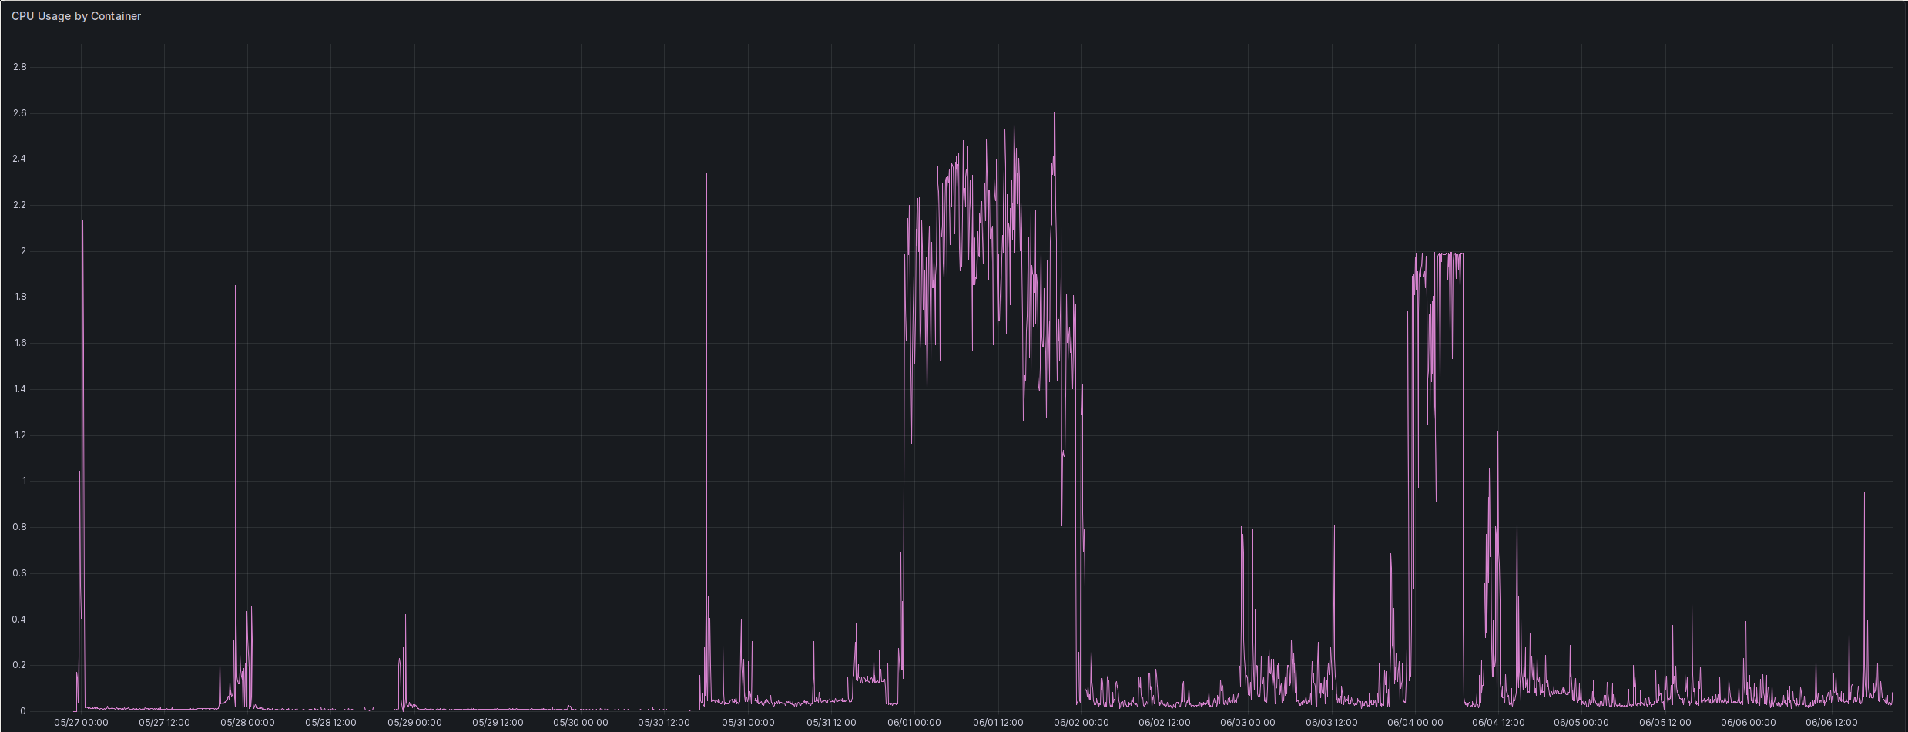Click the 06/05 12:00 x-axis label

coord(1665,723)
